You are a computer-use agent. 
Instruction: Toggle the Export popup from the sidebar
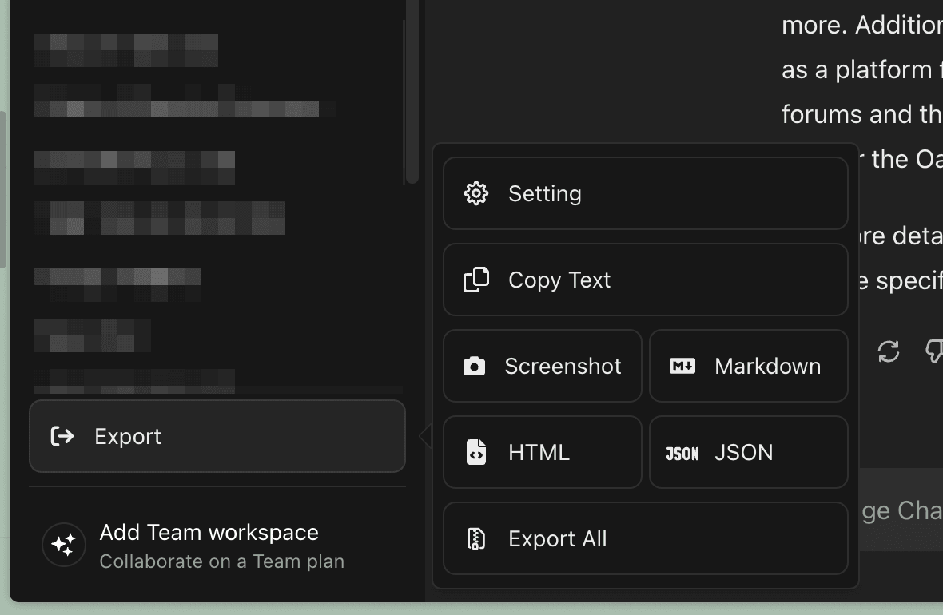[x=217, y=436]
